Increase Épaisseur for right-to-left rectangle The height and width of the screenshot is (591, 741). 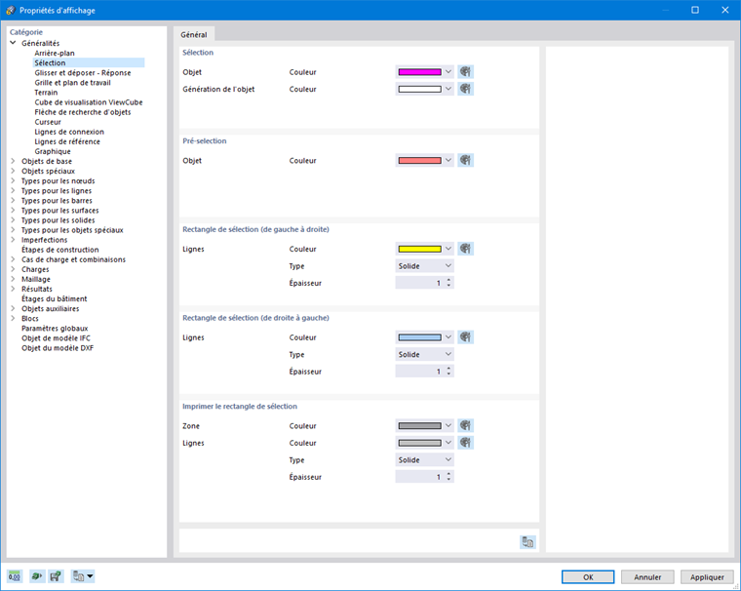click(448, 369)
